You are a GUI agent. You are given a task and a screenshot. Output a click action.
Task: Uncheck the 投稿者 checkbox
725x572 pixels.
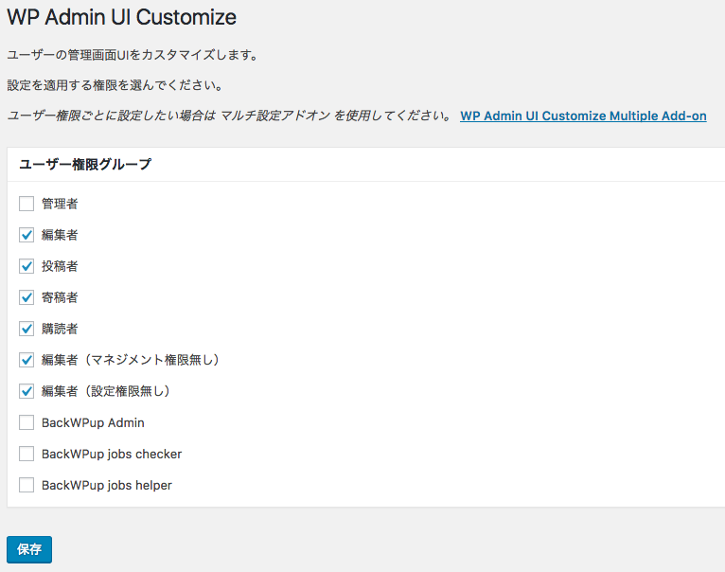(27, 266)
